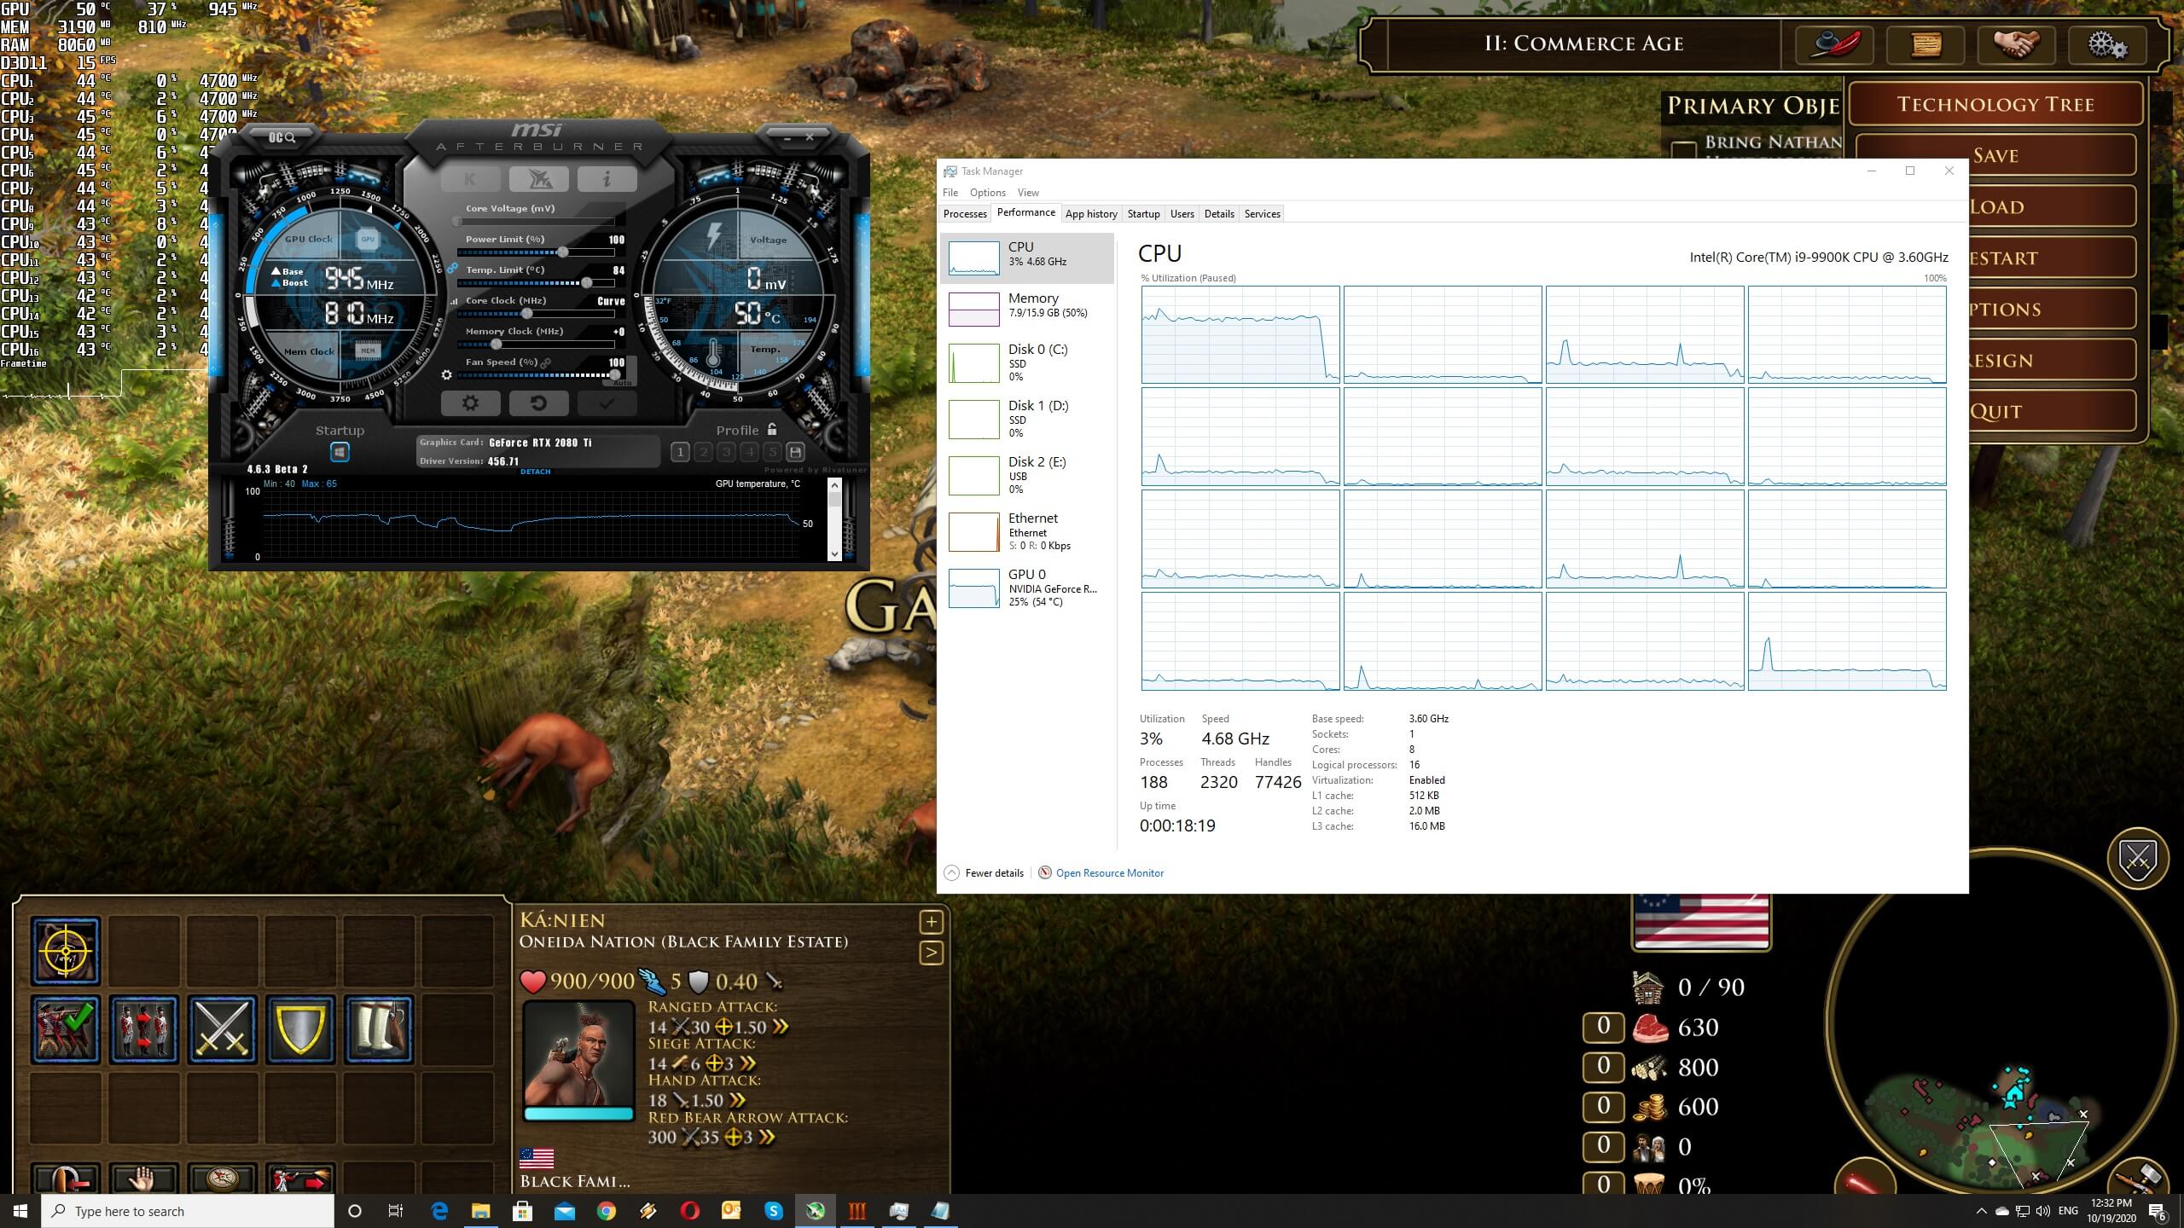2184x1228 pixels.
Task: Open voltage/frequency curve editor icon
Action: point(455,301)
